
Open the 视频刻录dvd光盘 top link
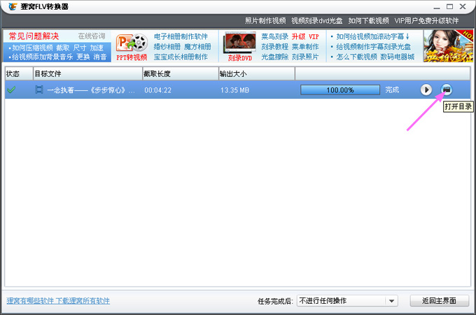(317, 20)
